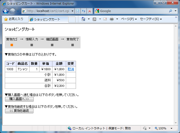Expand the Print options dropdown
180x133 pixels.
[x=117, y=19]
